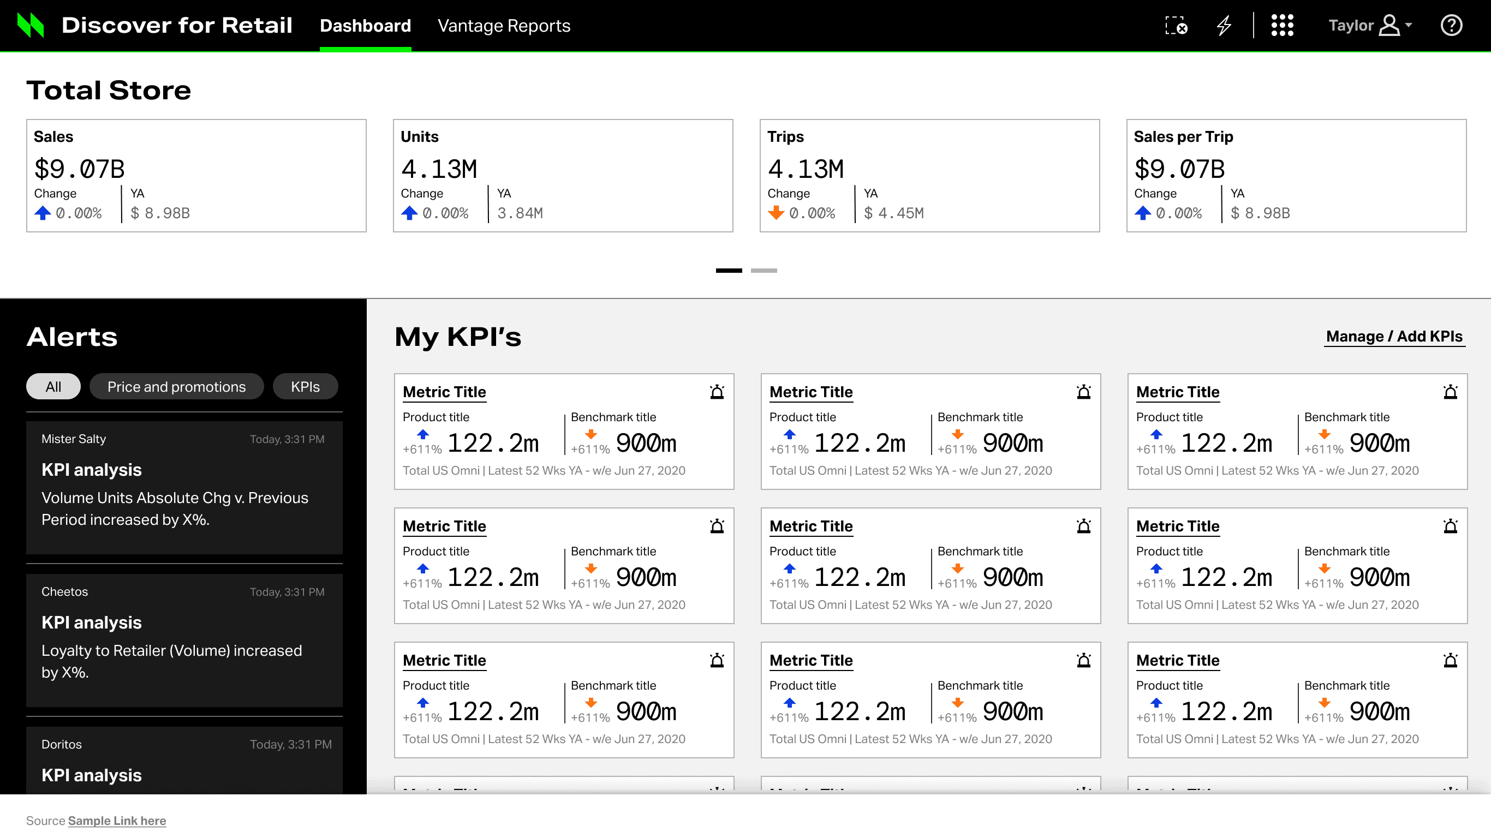The image size is (1491, 838).
Task: Open the apps grid menu
Action: tap(1282, 26)
